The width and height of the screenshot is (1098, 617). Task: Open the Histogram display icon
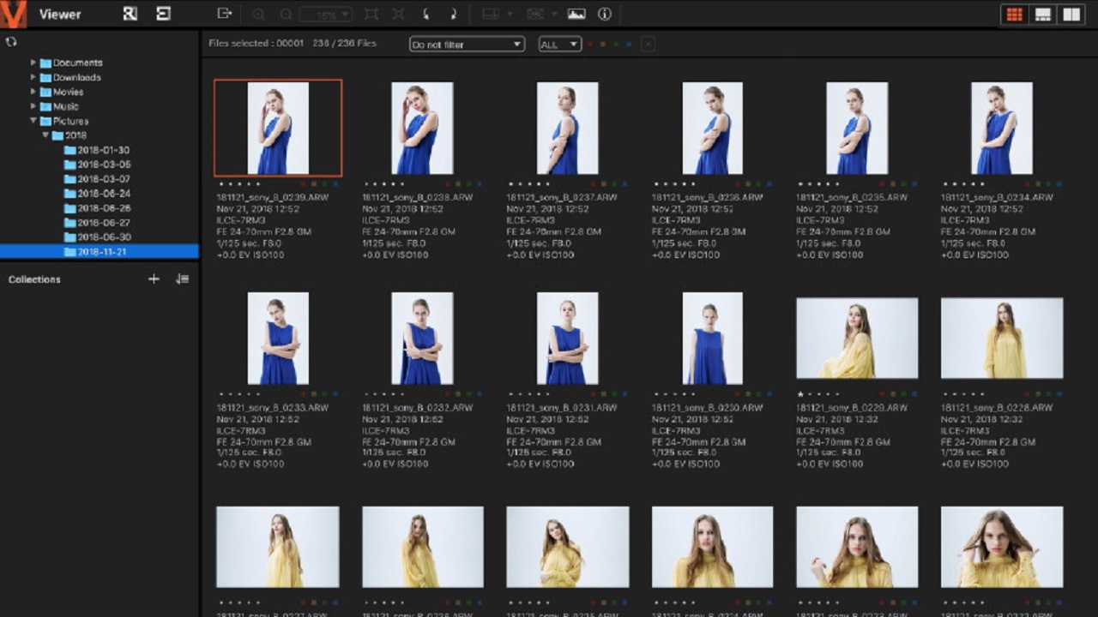pos(577,14)
